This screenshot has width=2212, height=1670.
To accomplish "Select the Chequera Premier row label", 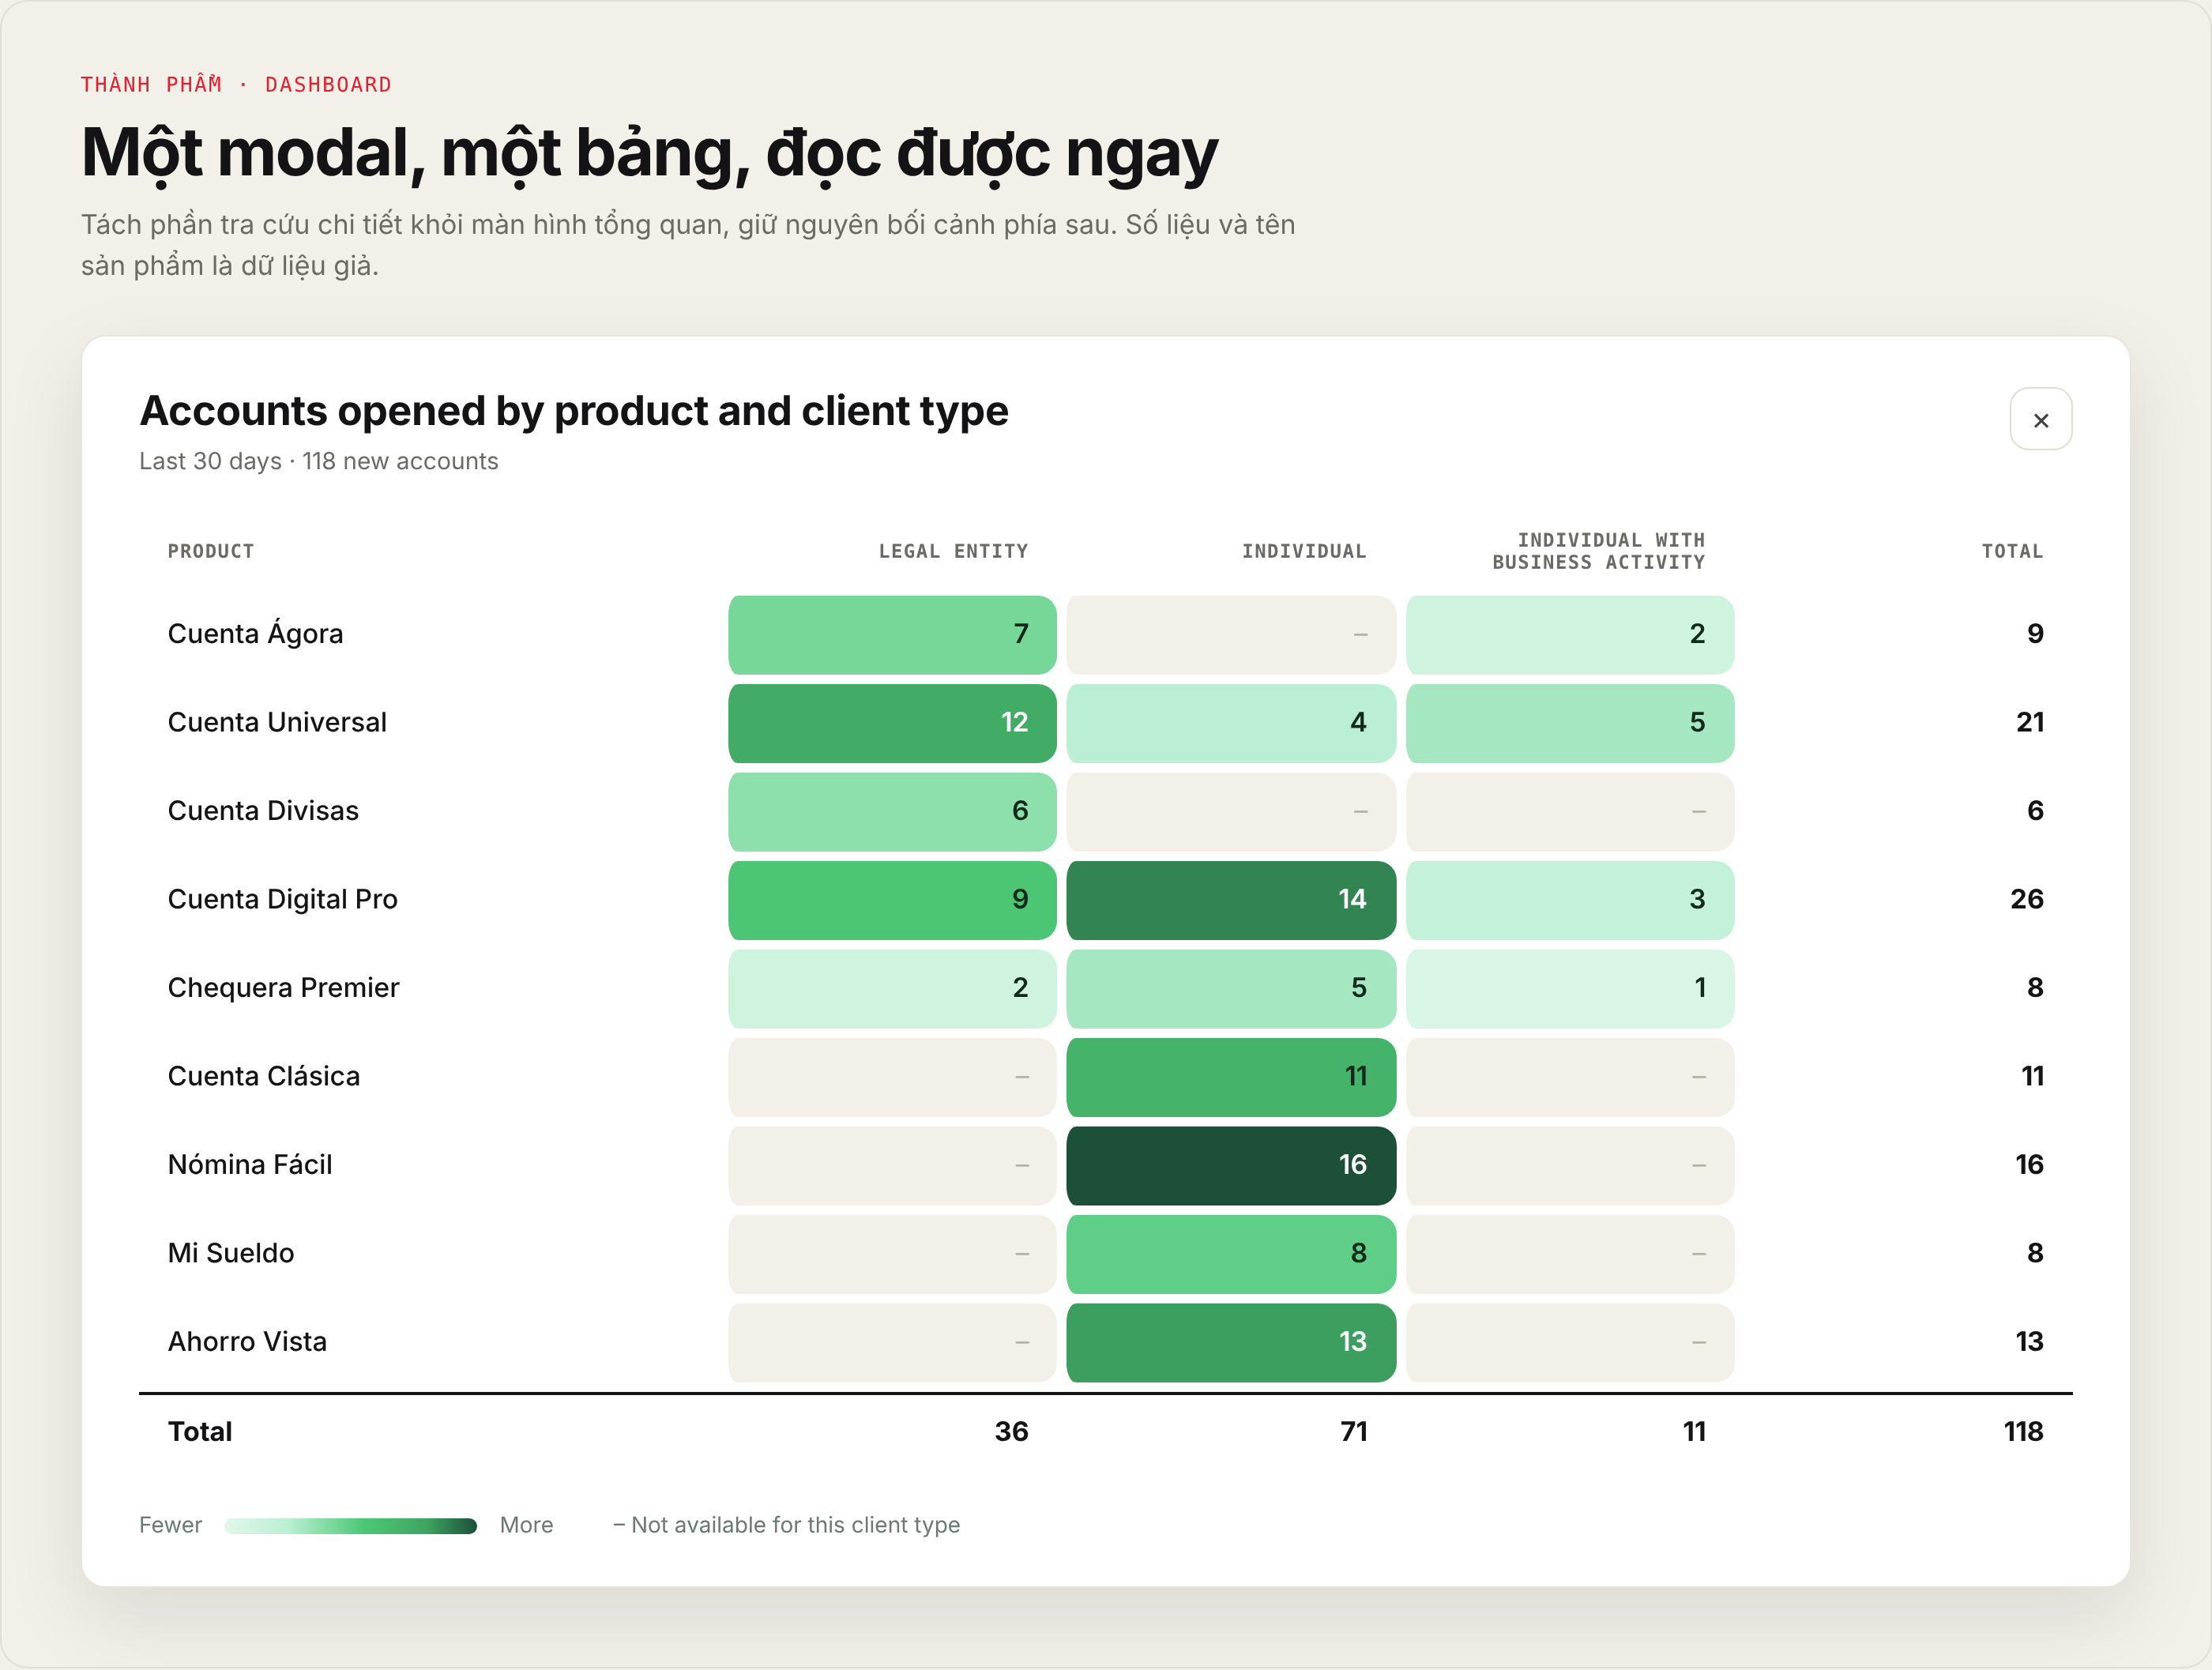I will 283,988.
